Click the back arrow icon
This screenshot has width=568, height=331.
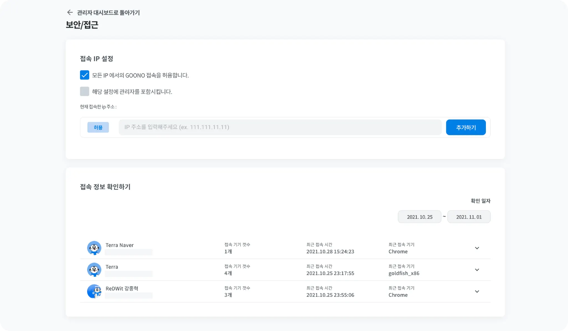[70, 12]
